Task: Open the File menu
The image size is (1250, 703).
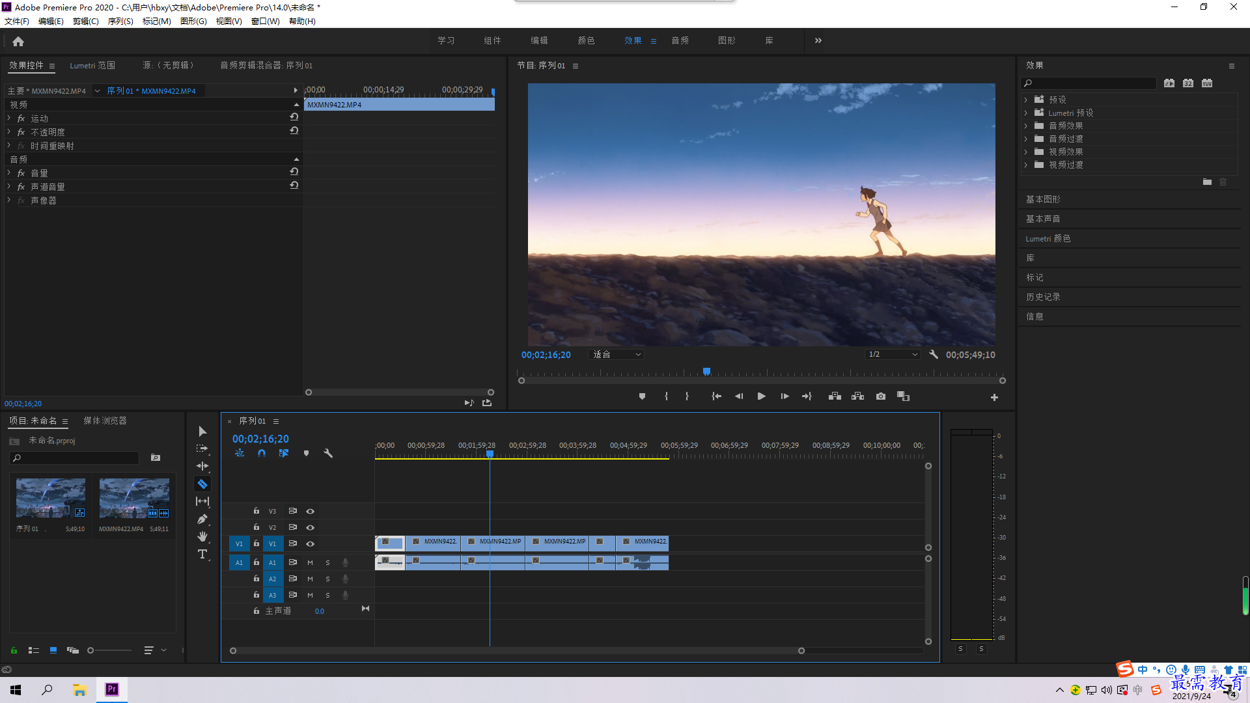Action: [x=17, y=21]
